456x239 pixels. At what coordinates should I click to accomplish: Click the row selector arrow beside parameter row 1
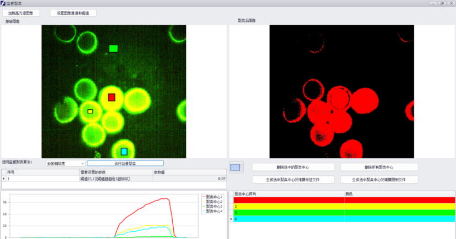point(3,179)
